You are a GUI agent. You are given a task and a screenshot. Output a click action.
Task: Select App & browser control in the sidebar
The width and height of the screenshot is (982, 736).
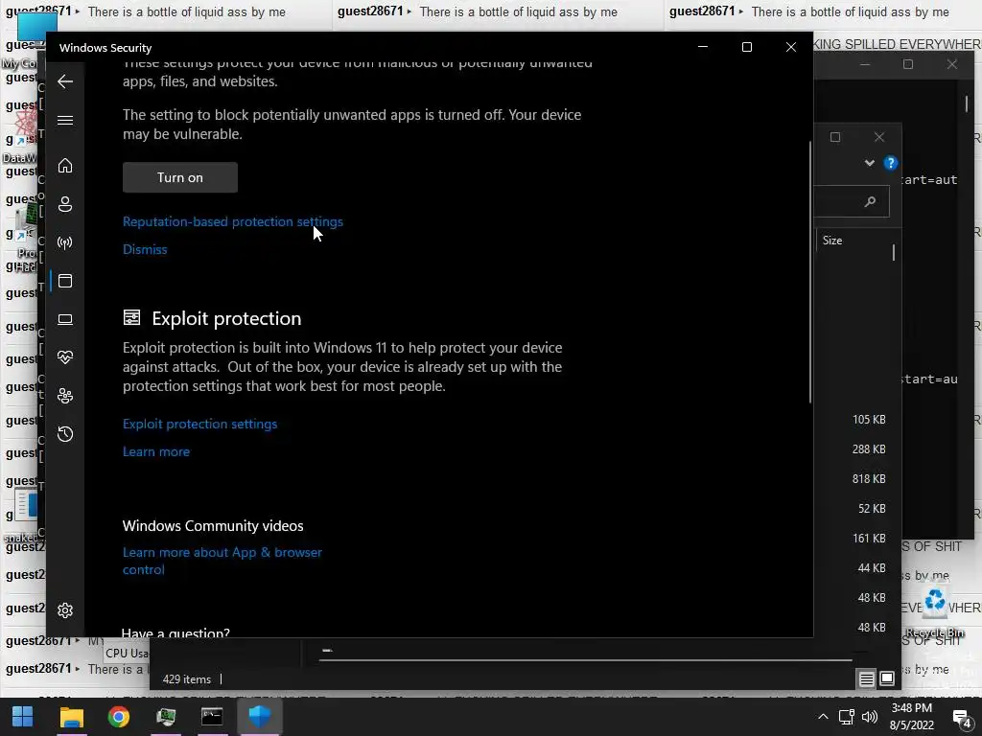[65, 281]
